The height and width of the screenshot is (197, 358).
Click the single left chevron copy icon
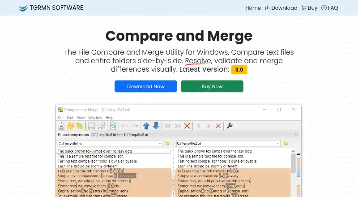pyautogui.click(x=199, y=126)
